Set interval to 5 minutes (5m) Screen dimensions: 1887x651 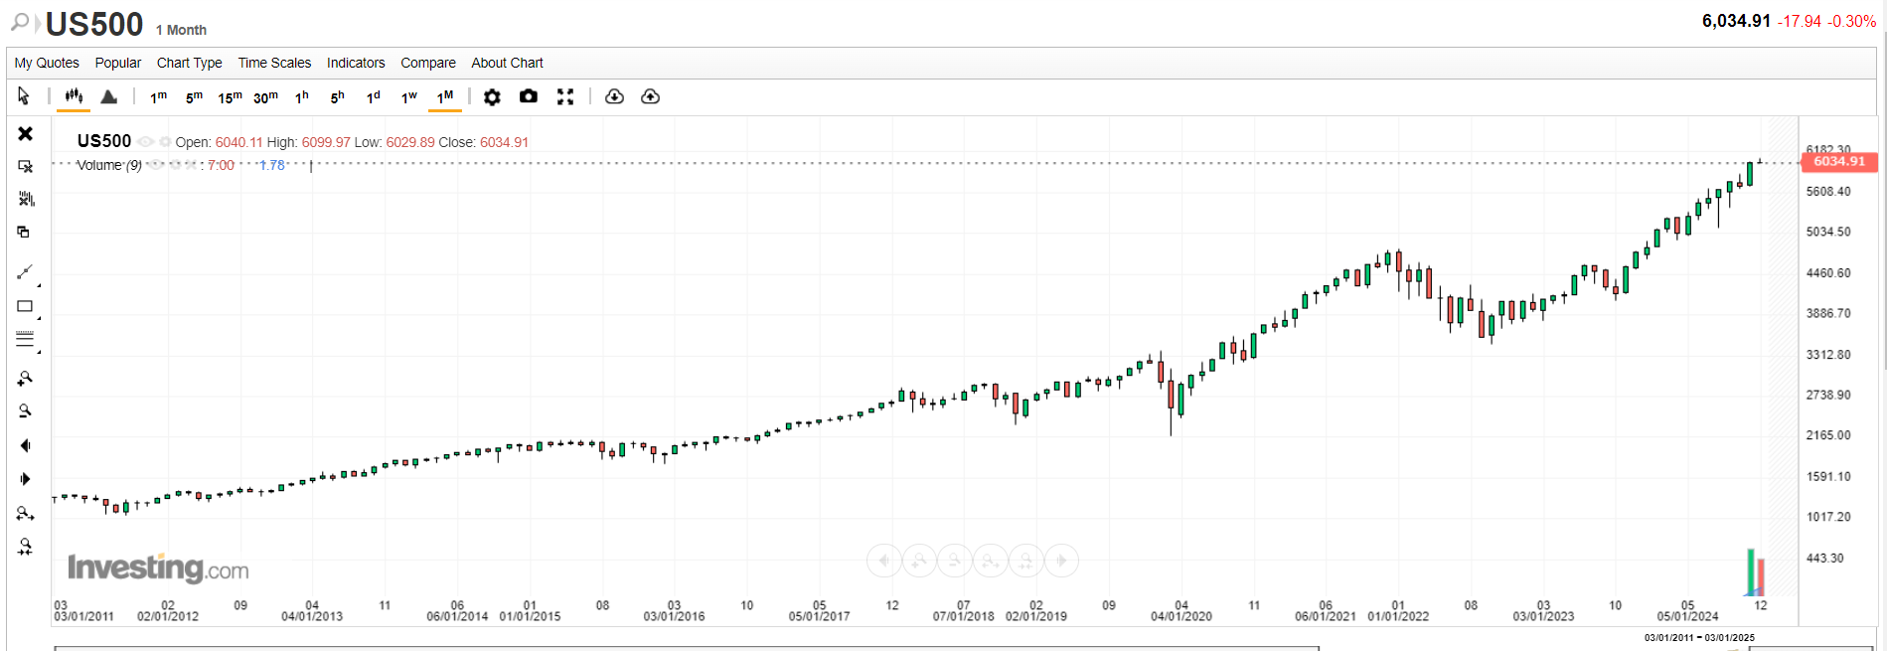tap(194, 96)
